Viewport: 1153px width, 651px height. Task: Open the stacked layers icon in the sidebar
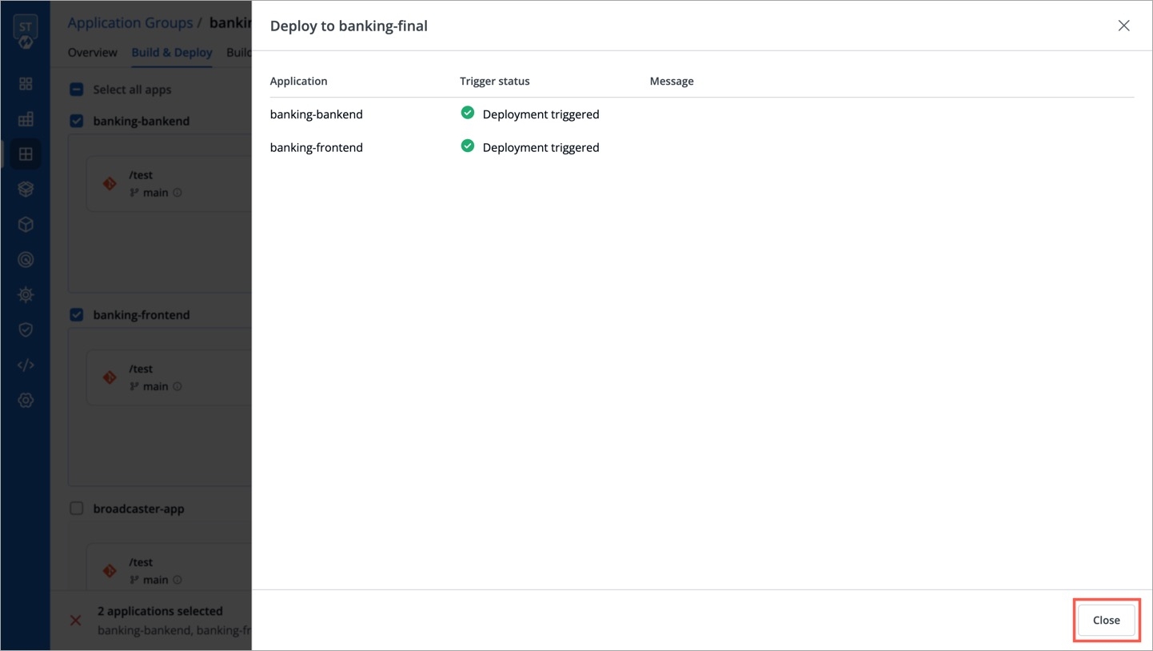tap(26, 190)
